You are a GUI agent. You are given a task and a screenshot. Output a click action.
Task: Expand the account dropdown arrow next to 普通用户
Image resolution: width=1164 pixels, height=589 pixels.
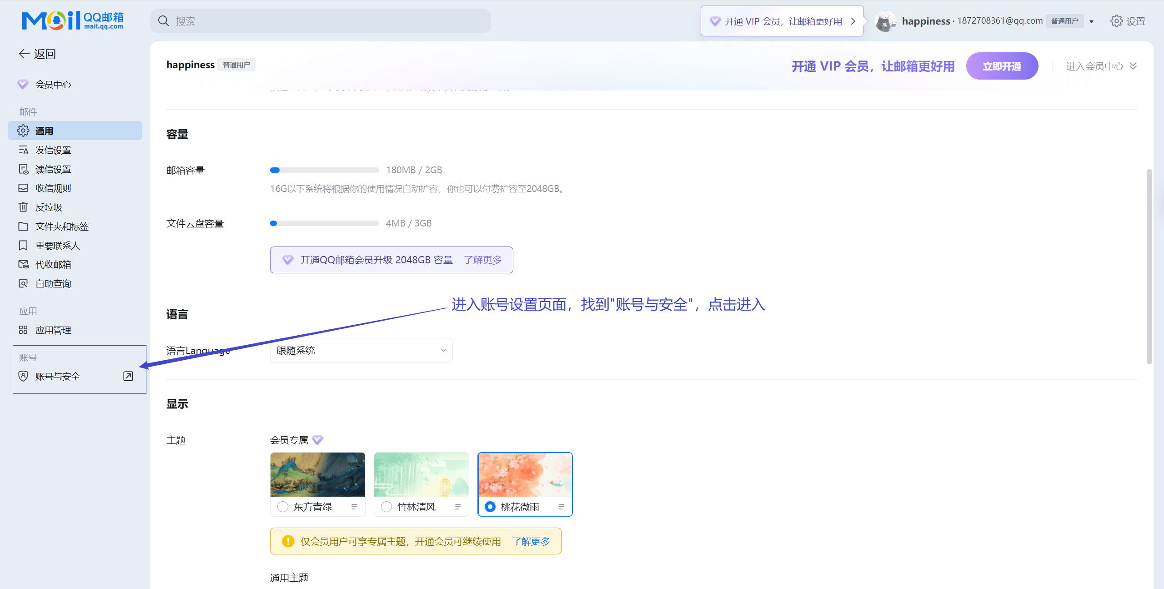pos(1091,21)
